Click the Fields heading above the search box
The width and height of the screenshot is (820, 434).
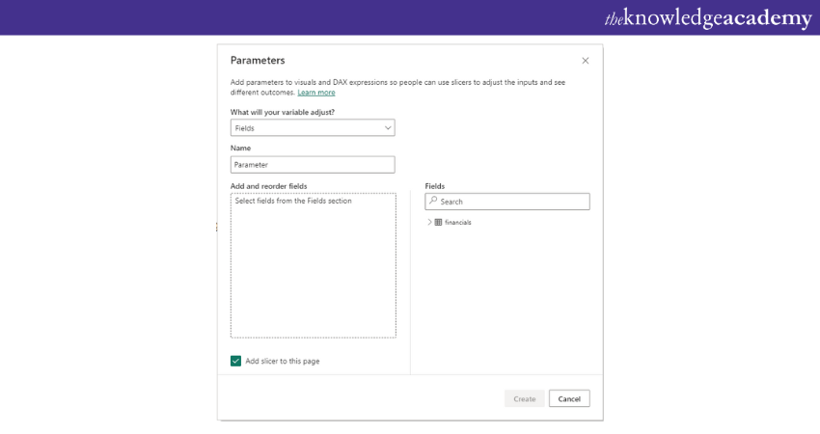point(434,185)
